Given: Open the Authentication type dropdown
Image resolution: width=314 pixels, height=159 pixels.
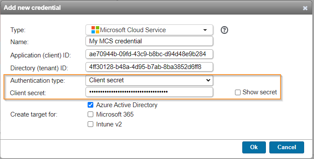Looking at the screenshot, I should [149, 80].
